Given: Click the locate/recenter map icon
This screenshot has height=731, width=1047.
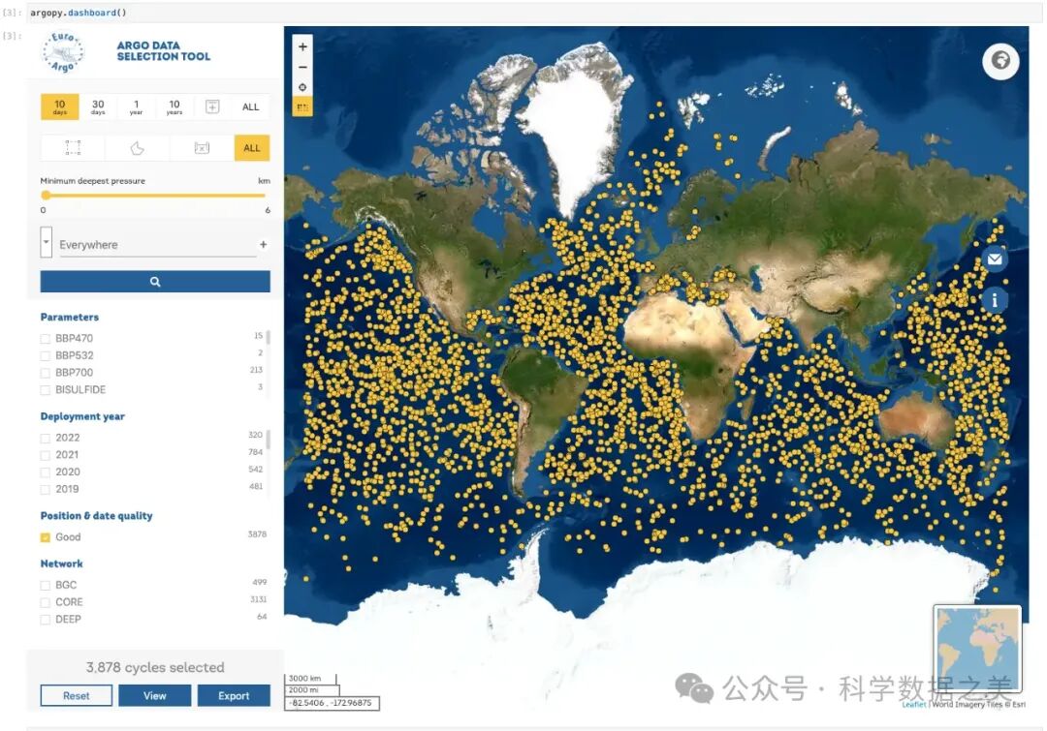Looking at the screenshot, I should click(x=302, y=87).
